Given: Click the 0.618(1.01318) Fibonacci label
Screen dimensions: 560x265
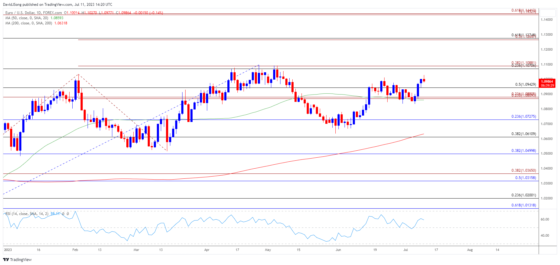Looking at the screenshot, I should coord(524,205).
